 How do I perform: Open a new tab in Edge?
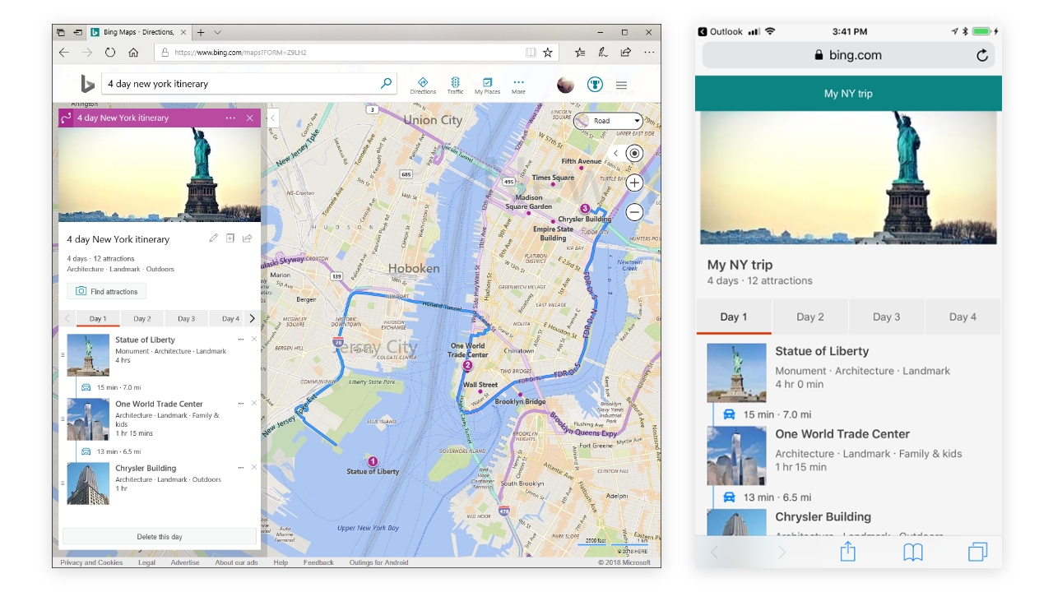tap(201, 32)
